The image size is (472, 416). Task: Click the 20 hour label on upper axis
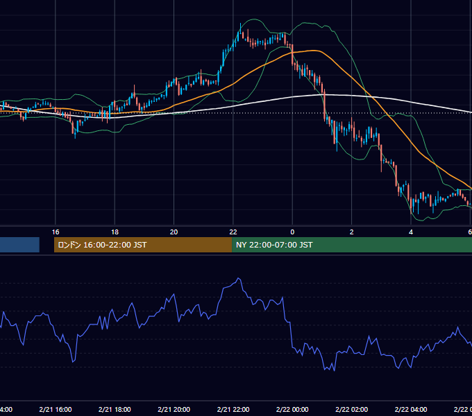(x=174, y=232)
